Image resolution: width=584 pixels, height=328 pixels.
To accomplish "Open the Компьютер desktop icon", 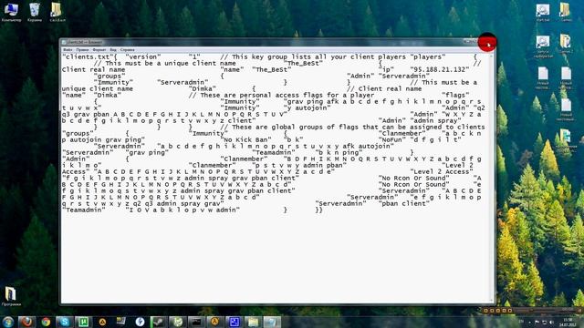I will pos(11,12).
